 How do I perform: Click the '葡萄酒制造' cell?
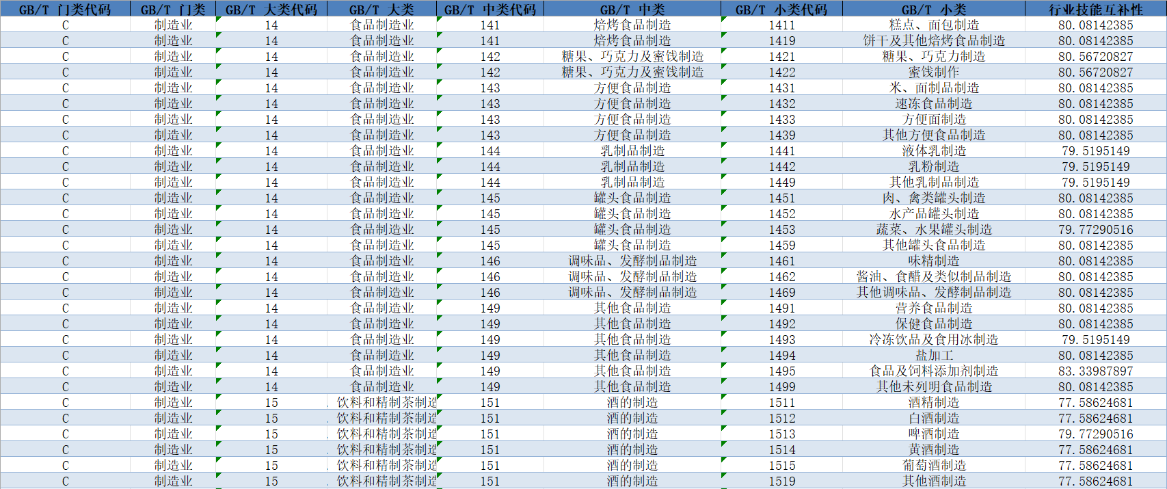click(x=934, y=466)
